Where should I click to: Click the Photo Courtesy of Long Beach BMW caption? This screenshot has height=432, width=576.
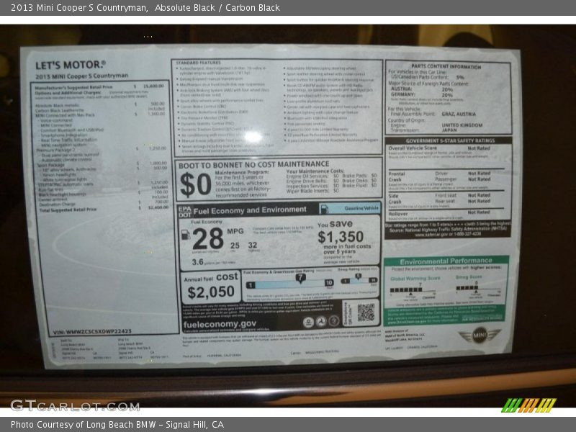click(117, 425)
